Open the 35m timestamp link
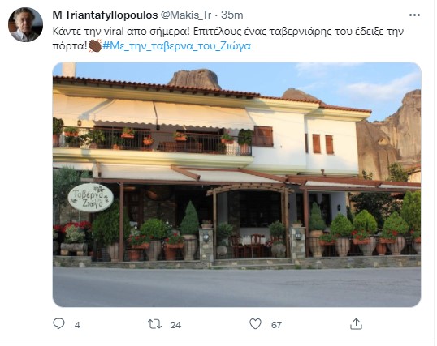Viewport: 437px width, 346px height. (232, 15)
